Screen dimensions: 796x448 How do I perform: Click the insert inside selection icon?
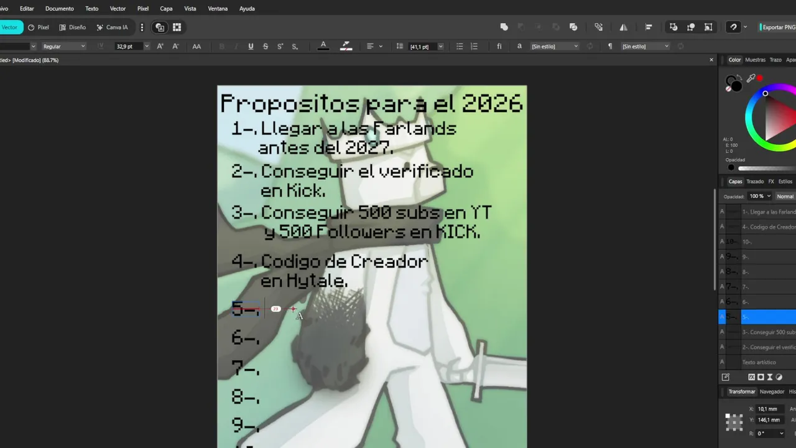point(708,27)
